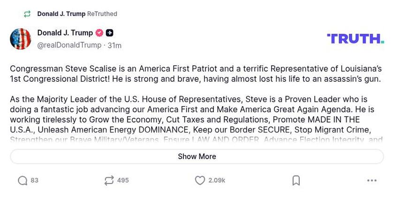Click the ReTruth arrows icon below the post
The image size is (394, 199).
coord(109,181)
